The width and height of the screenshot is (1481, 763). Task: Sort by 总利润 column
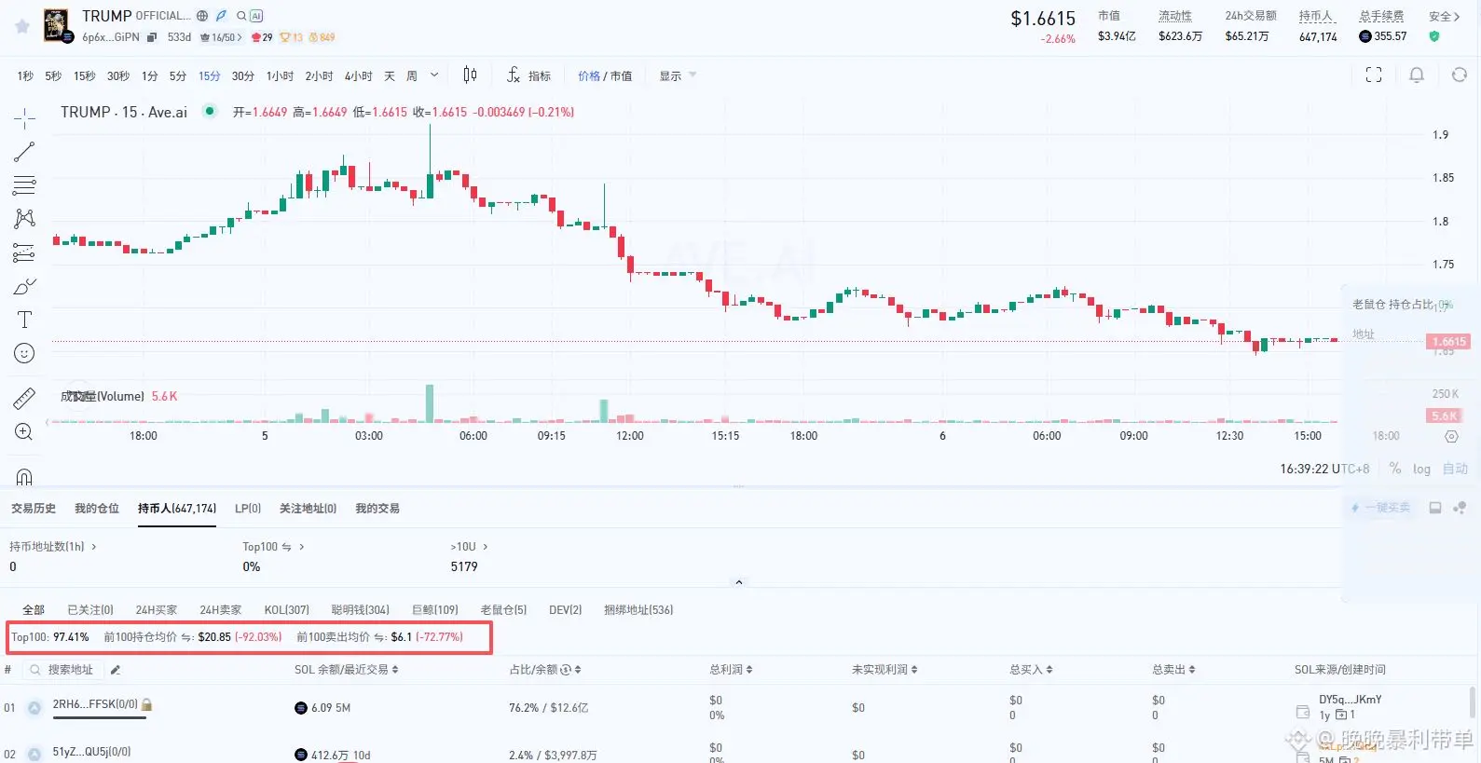[x=731, y=670]
